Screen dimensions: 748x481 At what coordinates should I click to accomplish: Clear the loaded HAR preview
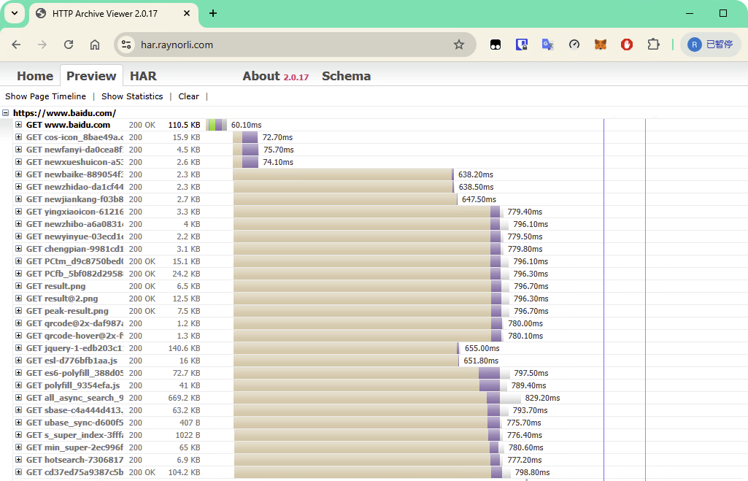tap(188, 96)
